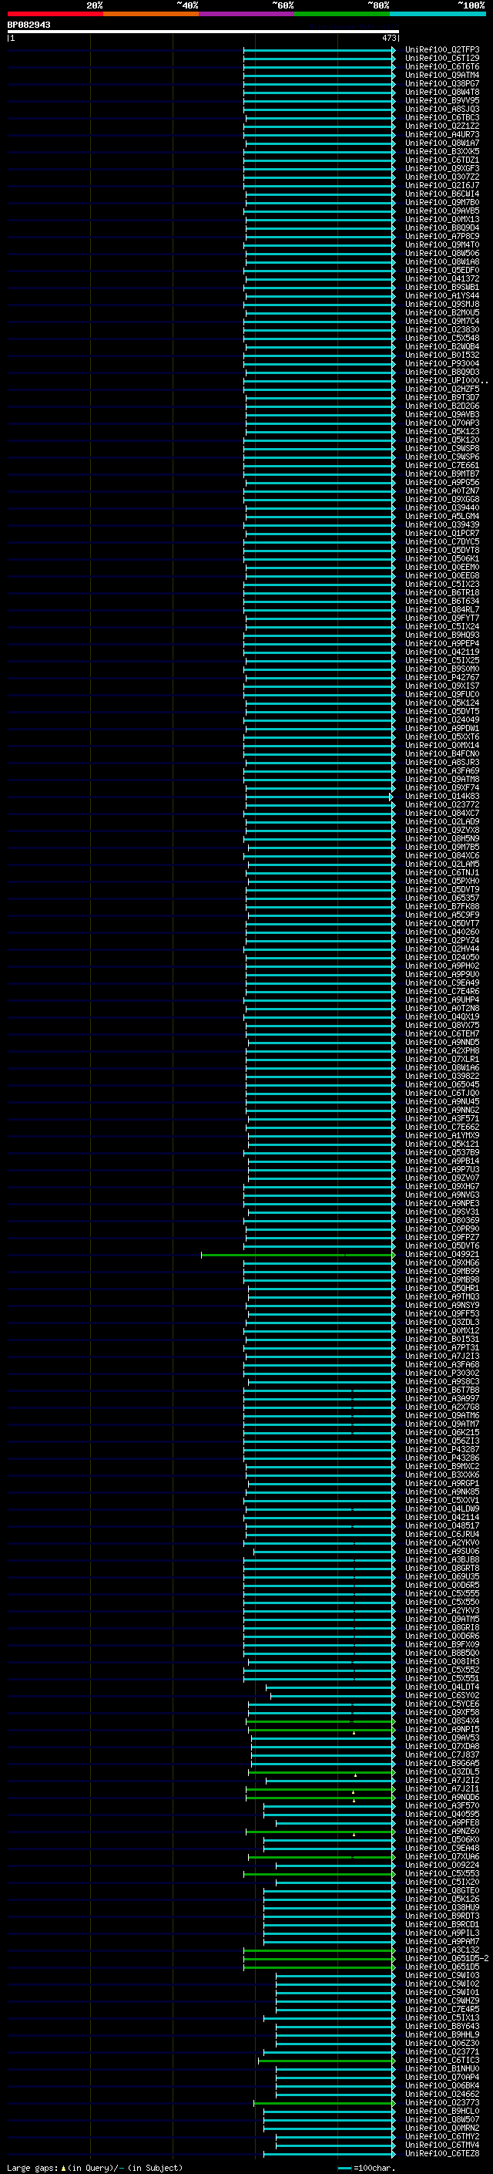Screen dimensions: 493x2174
Task: Select hit label UniRef100_Q42114
Action: tap(441, 1518)
